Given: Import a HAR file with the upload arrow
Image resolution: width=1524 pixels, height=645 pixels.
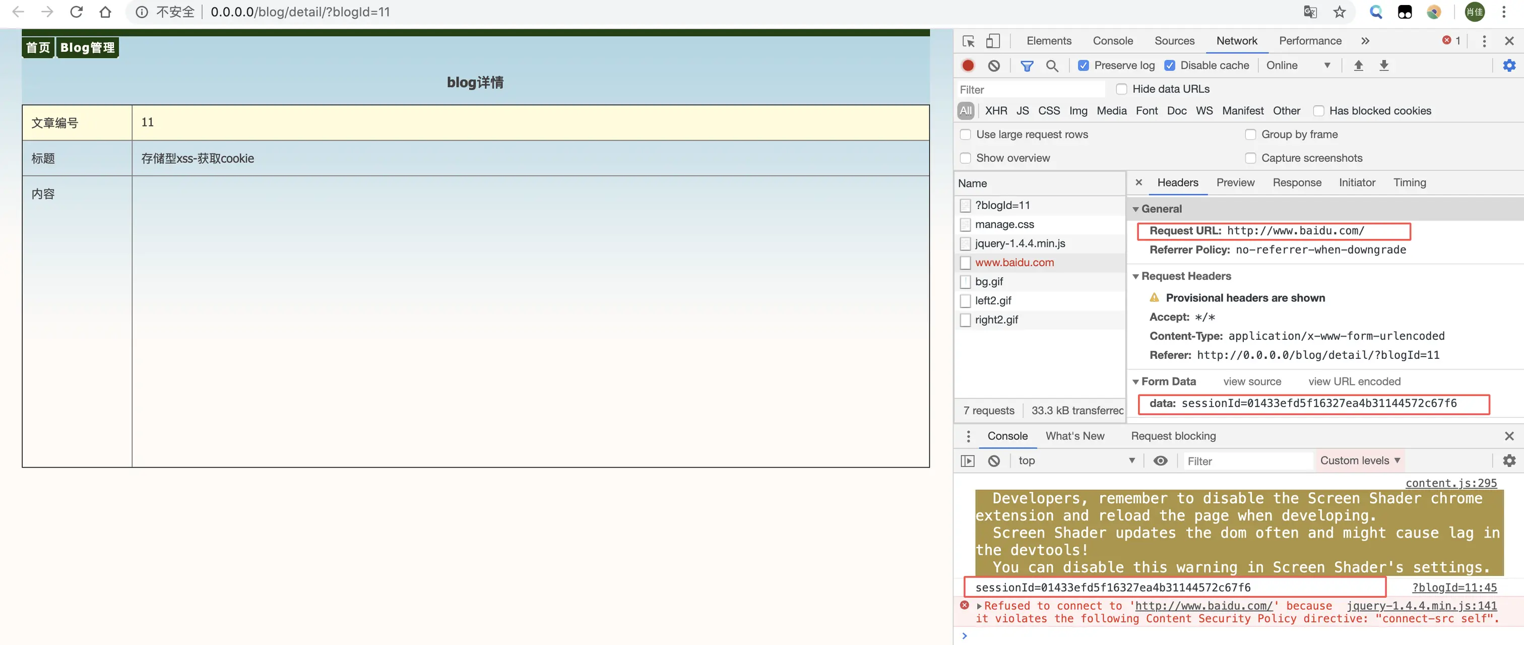Looking at the screenshot, I should [1358, 66].
